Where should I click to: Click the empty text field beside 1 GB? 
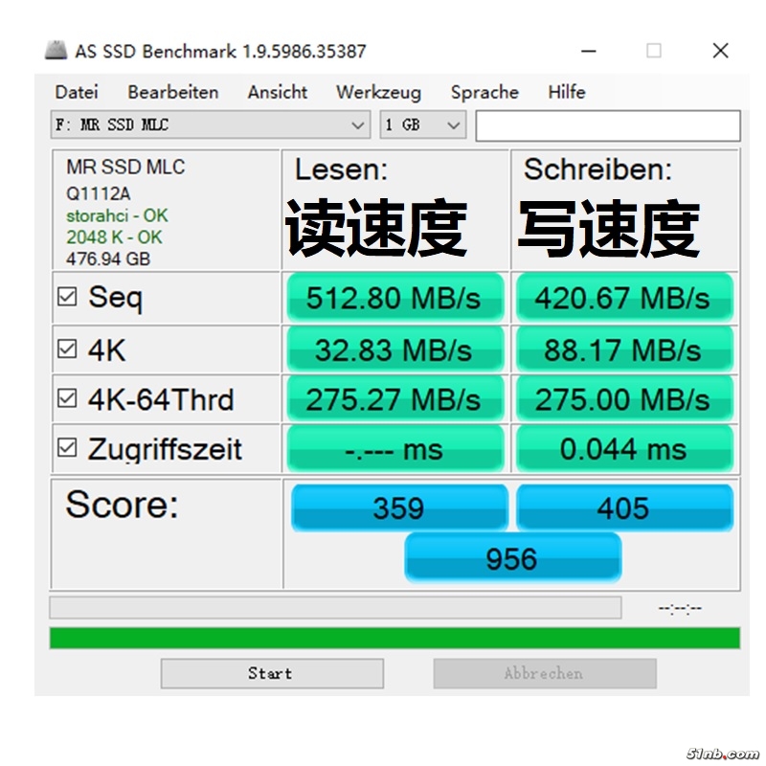[x=608, y=125]
